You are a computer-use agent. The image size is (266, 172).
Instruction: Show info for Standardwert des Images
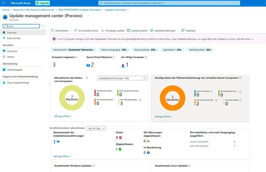pos(240,91)
